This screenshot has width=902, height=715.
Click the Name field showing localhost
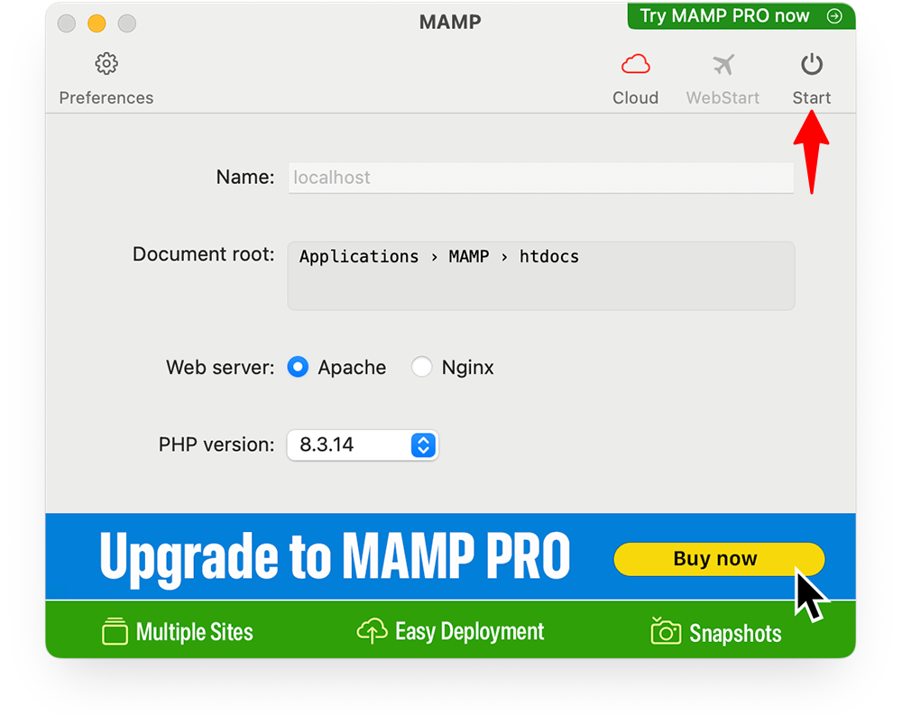pyautogui.click(x=540, y=177)
